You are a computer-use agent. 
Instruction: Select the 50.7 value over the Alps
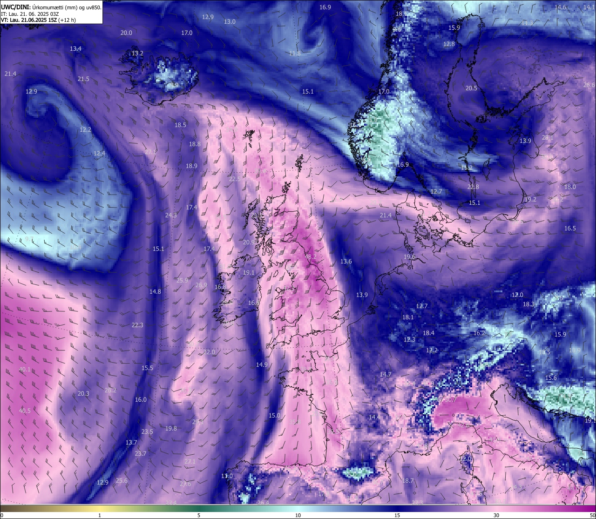451,399
